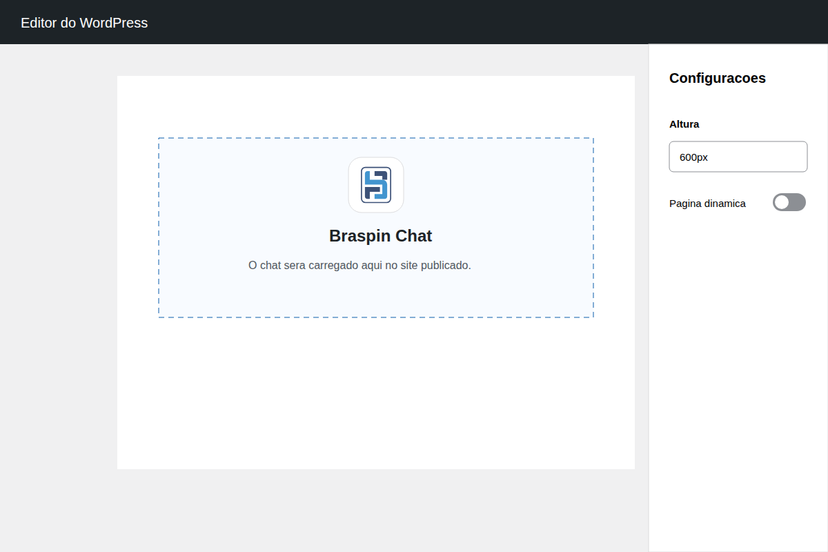Toggle the Pagina dinamica switch

(x=789, y=202)
